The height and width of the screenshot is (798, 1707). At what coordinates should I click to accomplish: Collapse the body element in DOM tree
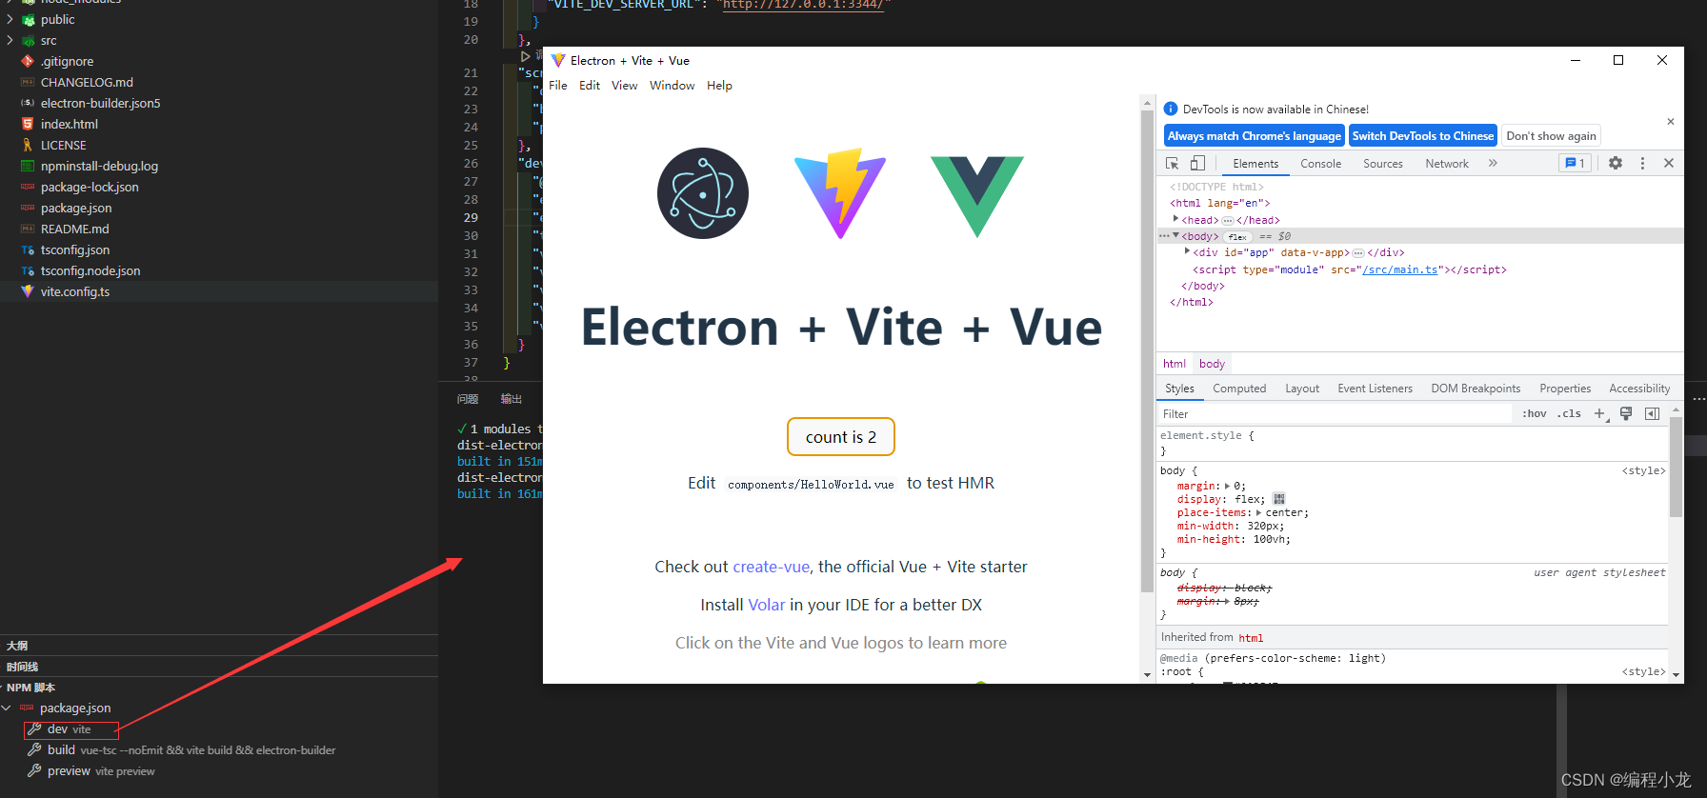point(1175,236)
